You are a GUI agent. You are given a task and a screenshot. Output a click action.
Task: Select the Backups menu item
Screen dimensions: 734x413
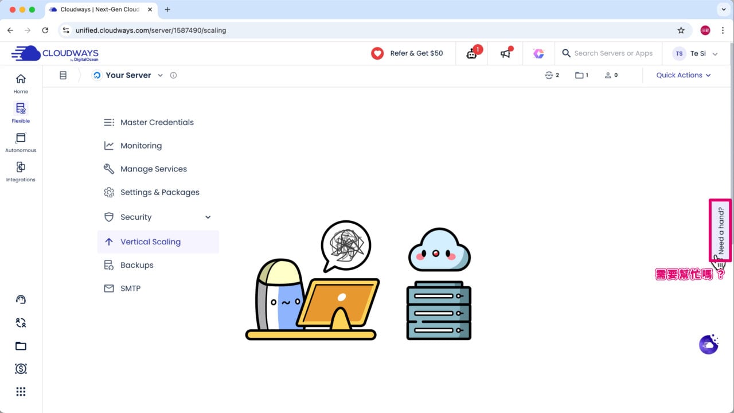136,265
